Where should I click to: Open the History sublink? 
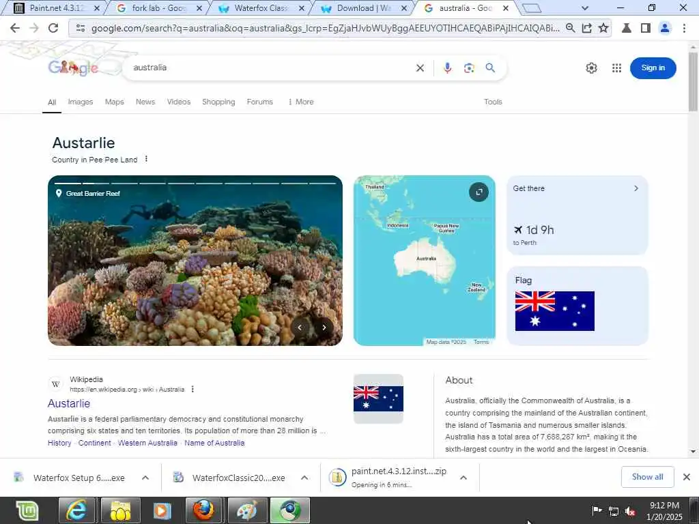tap(60, 443)
